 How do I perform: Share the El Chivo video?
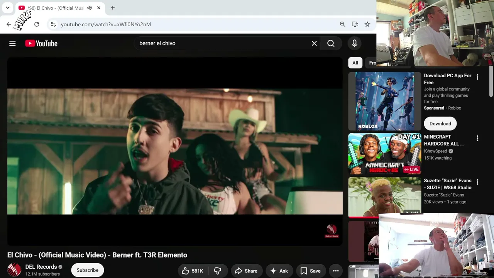tap(246, 271)
